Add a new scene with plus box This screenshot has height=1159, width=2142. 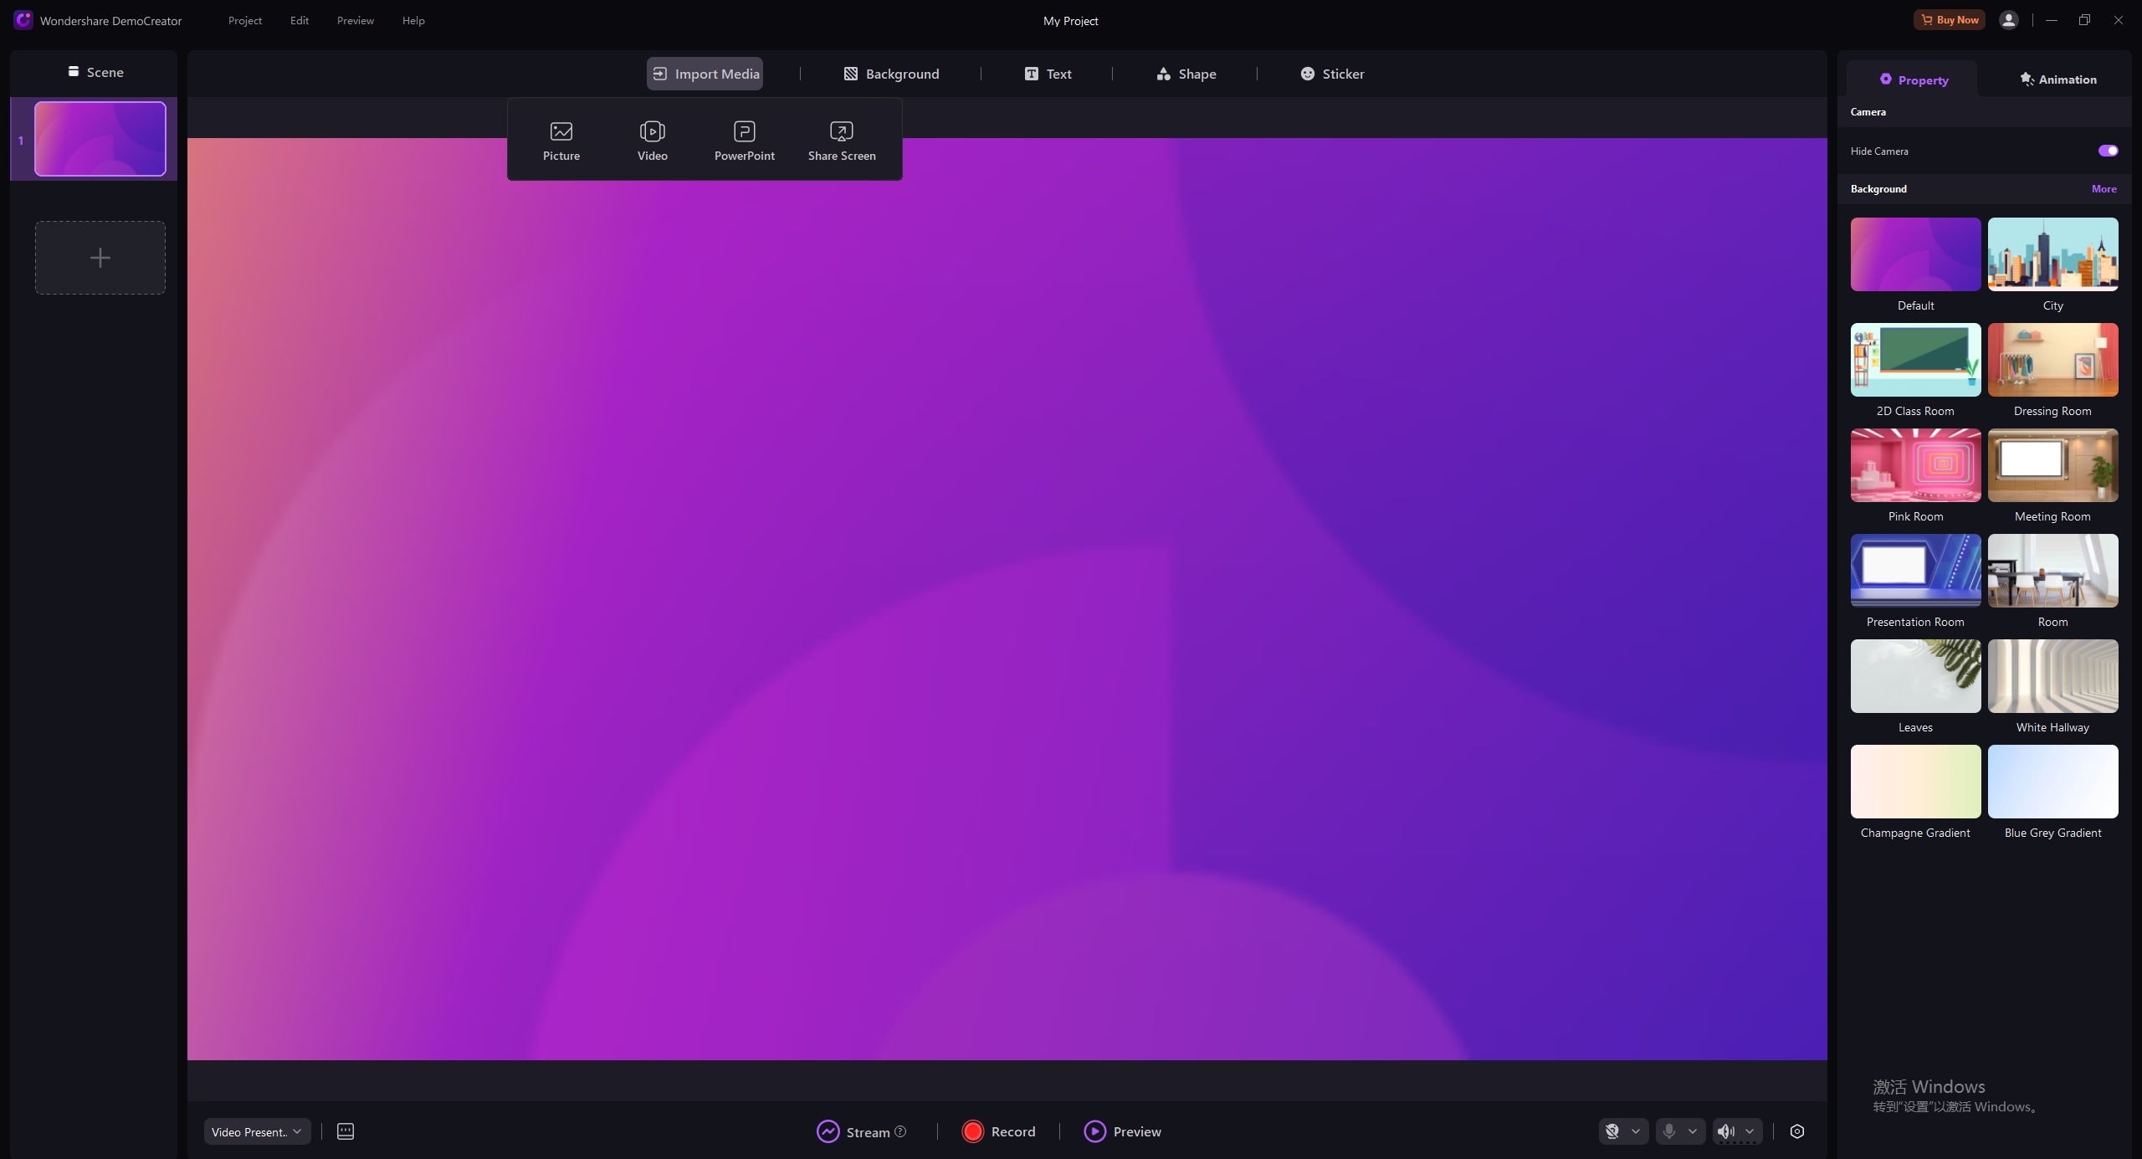point(100,258)
